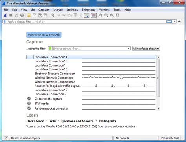Open the Wireless menu
The width and height of the screenshot is (186, 142).
click(x=104, y=10)
